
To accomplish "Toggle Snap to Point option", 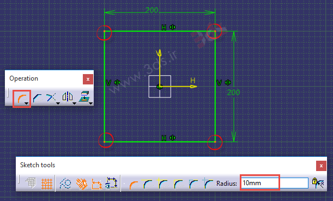I will click(x=47, y=184).
